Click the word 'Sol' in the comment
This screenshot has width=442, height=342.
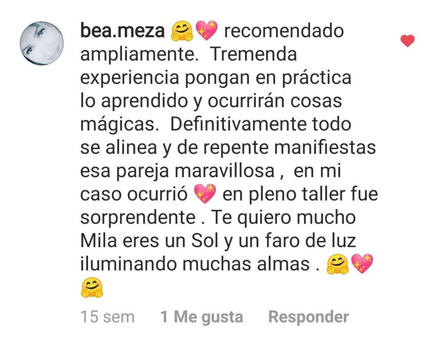205,241
